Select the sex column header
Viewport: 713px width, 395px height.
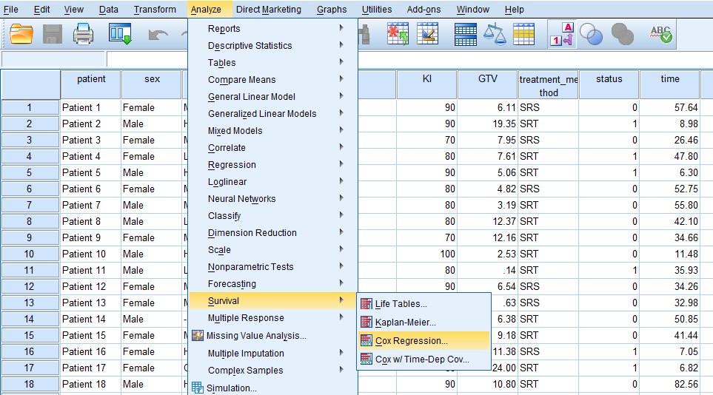pyautogui.click(x=152, y=84)
